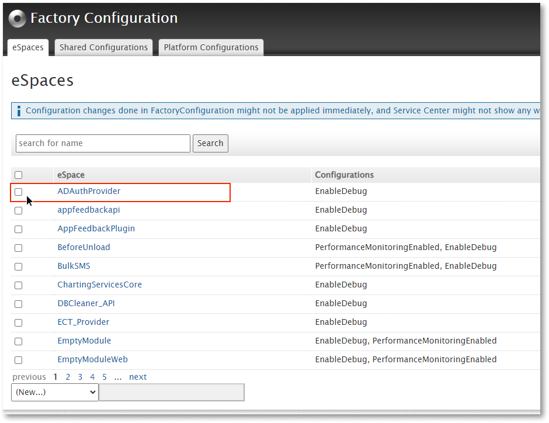Click the next pagination link
This screenshot has width=549, height=423.
[x=138, y=377]
